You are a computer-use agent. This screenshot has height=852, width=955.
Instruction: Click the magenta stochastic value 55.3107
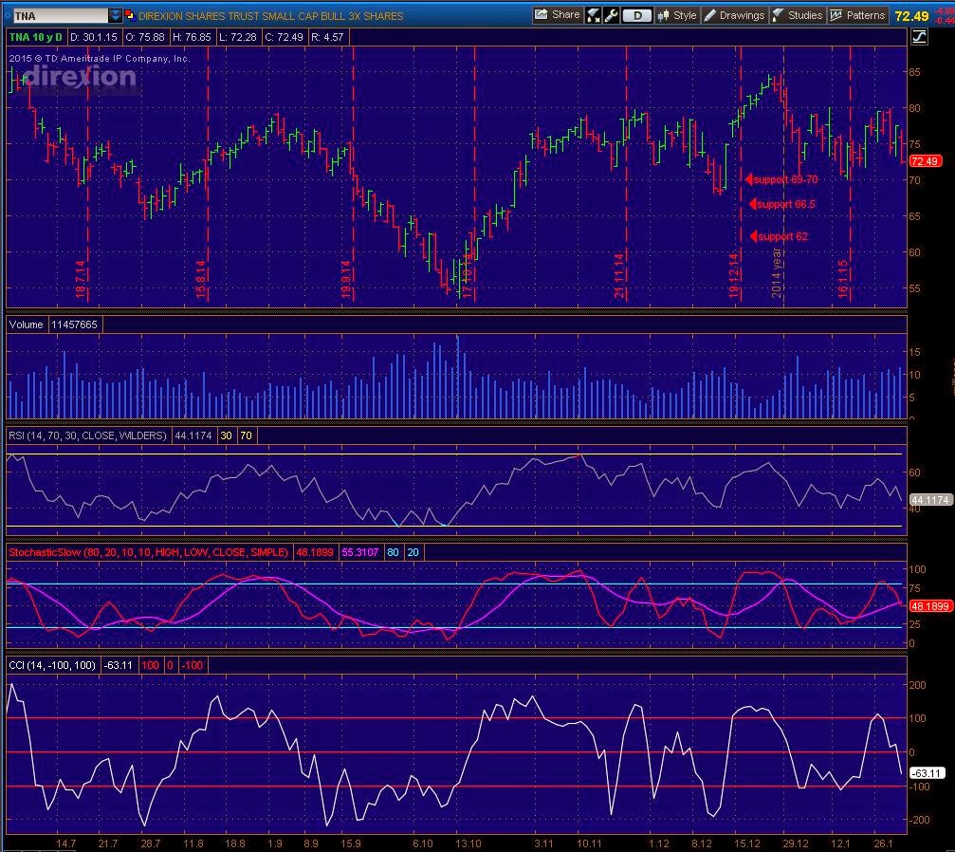tap(360, 553)
